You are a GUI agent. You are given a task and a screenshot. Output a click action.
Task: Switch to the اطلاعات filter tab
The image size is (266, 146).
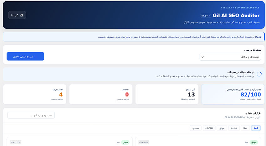point(209,128)
